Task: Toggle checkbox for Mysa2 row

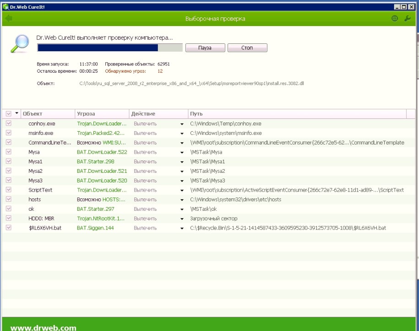Action: click(9, 171)
